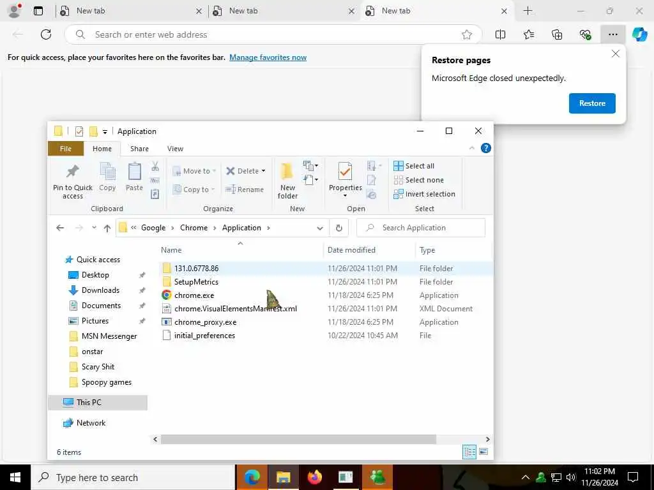Click Edge split screen icon
654x490 pixels.
[x=500, y=34]
